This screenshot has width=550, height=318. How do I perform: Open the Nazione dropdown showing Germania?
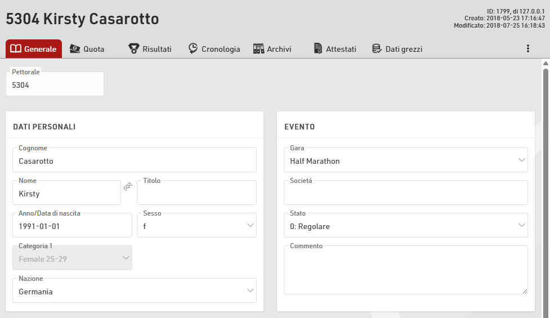[134, 291]
